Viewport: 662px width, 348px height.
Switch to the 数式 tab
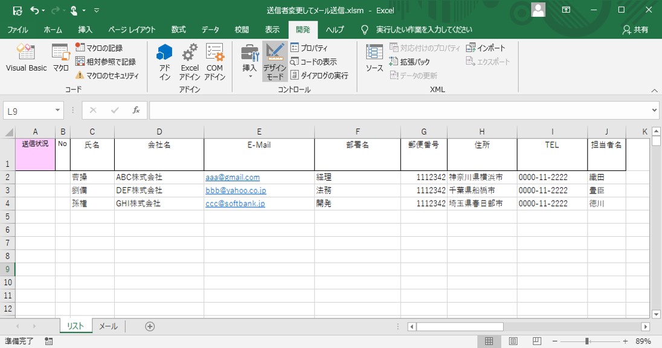click(179, 30)
